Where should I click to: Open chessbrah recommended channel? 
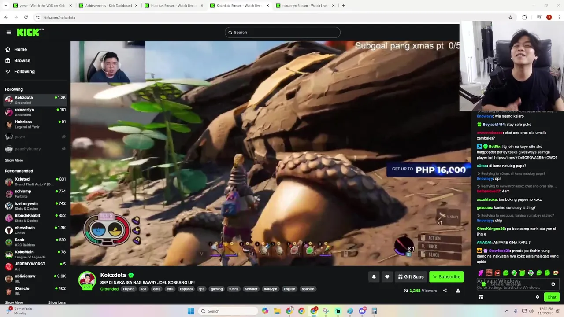(x=35, y=230)
